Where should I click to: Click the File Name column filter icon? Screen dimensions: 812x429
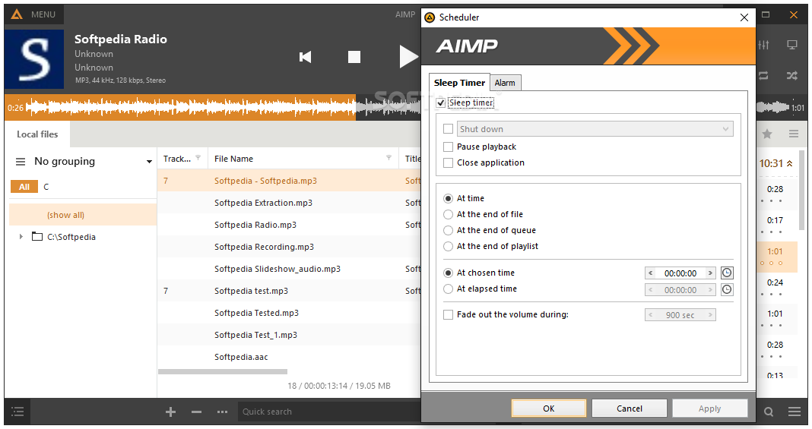coord(389,158)
